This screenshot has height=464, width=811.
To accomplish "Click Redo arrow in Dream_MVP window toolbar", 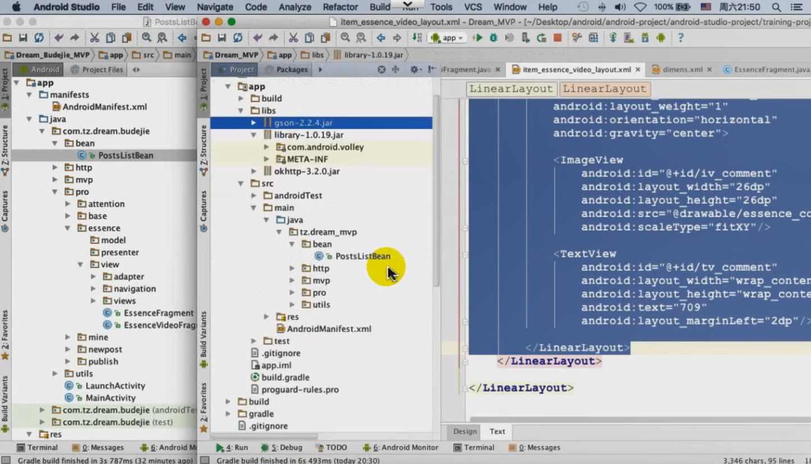I will (x=273, y=38).
